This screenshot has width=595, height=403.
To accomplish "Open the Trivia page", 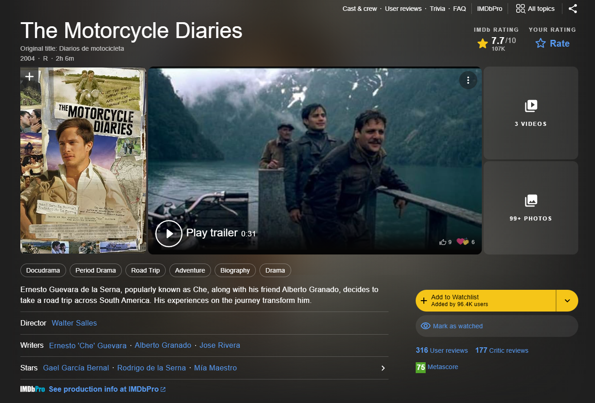I will [437, 9].
